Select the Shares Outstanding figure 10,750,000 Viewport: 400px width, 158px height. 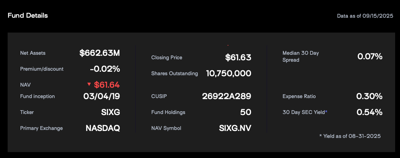point(228,73)
